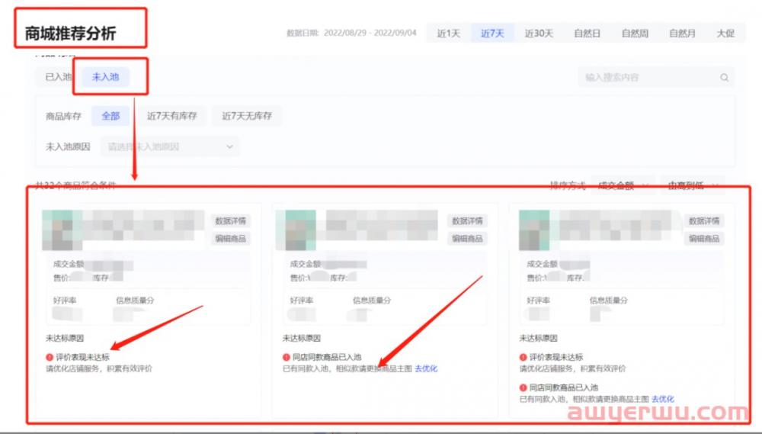Open the 未入池 tab
The image size is (762, 434).
(105, 77)
